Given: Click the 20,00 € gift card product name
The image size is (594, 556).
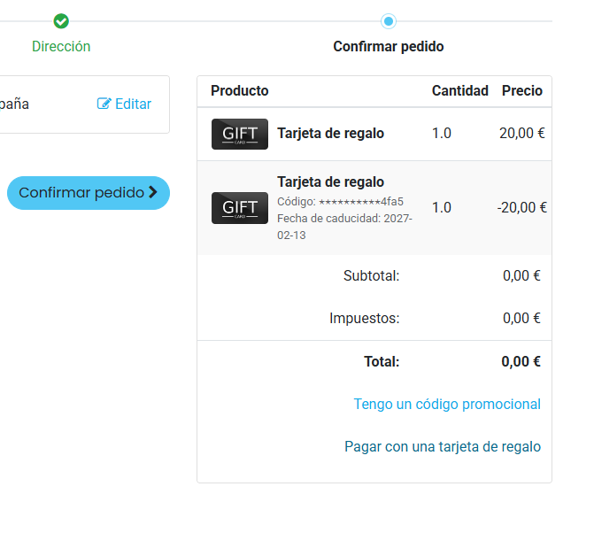Looking at the screenshot, I should pyautogui.click(x=330, y=134).
